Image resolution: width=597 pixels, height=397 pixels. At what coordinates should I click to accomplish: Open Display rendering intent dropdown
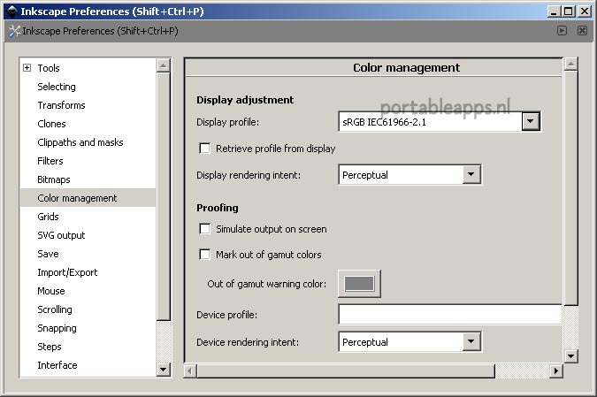[471, 175]
